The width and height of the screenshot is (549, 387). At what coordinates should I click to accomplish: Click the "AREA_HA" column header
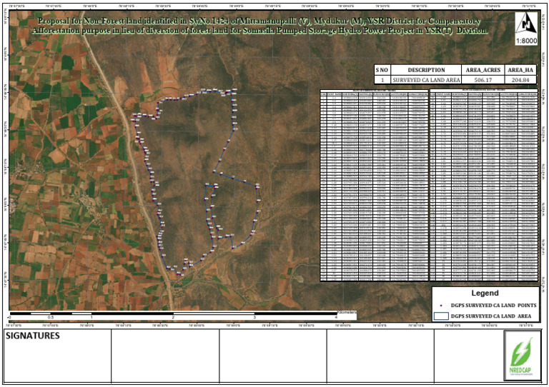[x=520, y=70]
